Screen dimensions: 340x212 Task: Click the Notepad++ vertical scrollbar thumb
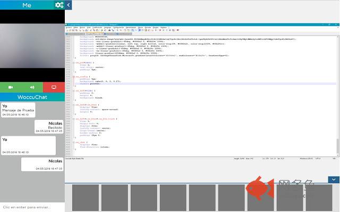[x=338, y=146]
